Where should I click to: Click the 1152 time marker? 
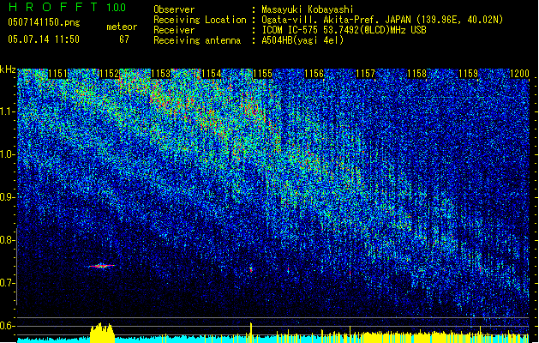click(x=109, y=74)
